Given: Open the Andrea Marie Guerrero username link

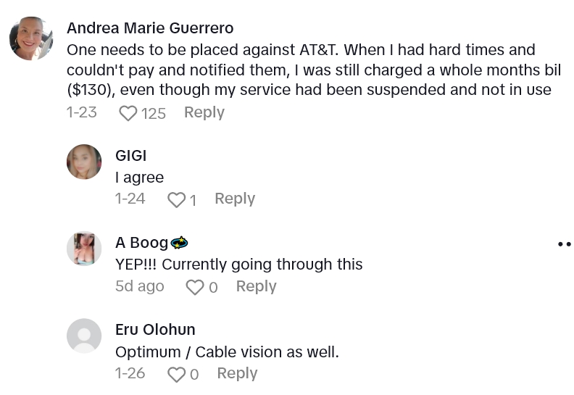Looking at the screenshot, I should pyautogui.click(x=150, y=28).
